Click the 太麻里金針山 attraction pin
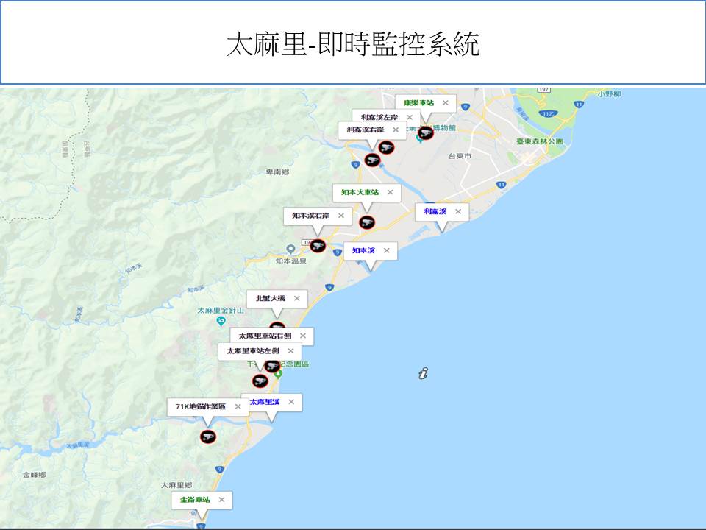The width and height of the screenshot is (706, 530). pos(220,322)
